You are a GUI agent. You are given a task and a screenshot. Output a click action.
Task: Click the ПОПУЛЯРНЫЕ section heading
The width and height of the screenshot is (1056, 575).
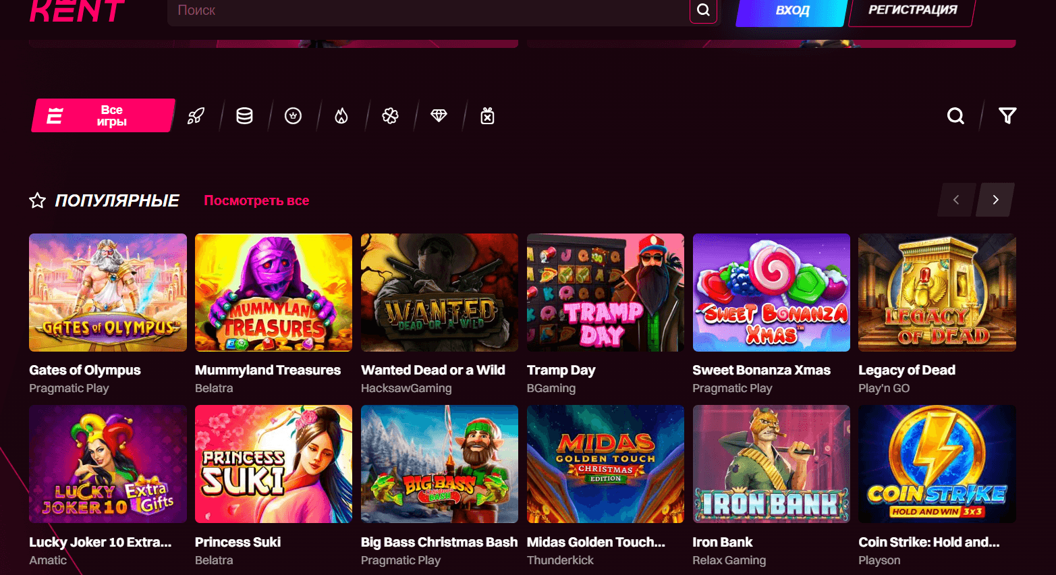(x=117, y=200)
